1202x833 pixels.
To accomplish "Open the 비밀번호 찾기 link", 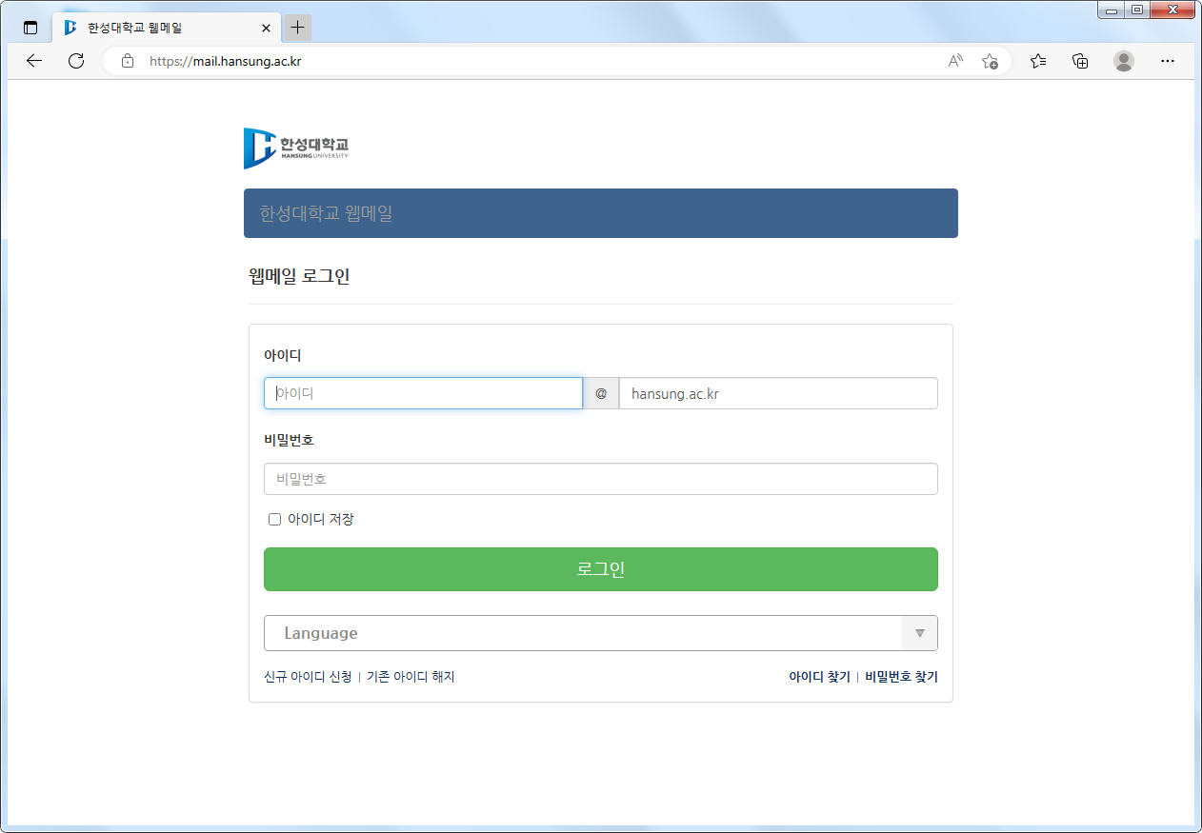I will tap(901, 677).
